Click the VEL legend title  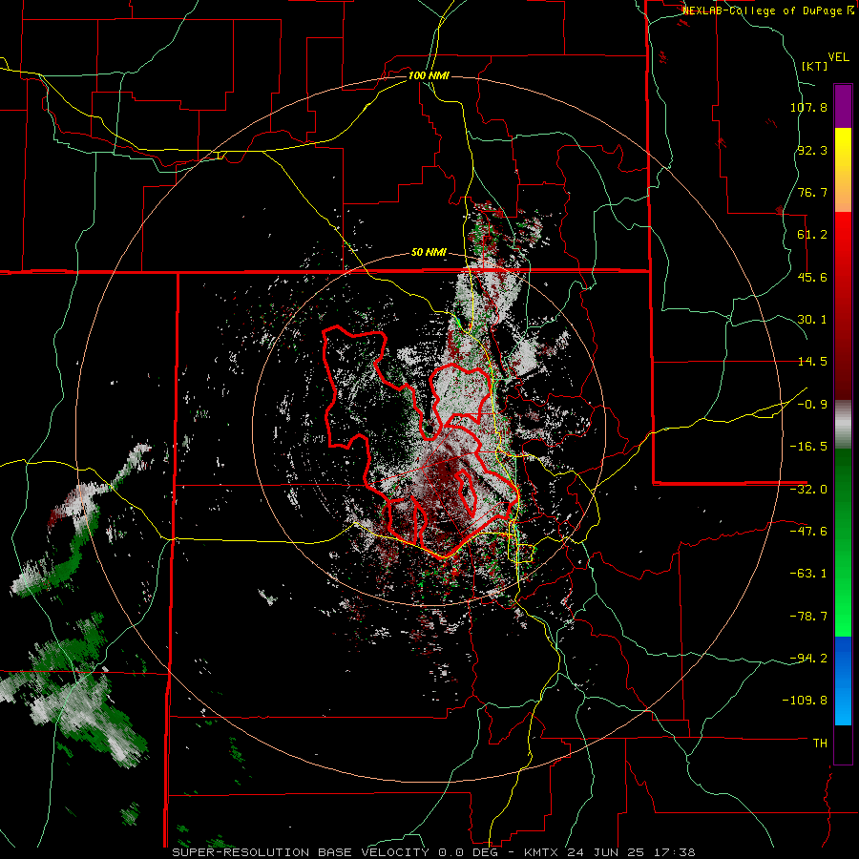point(838,57)
